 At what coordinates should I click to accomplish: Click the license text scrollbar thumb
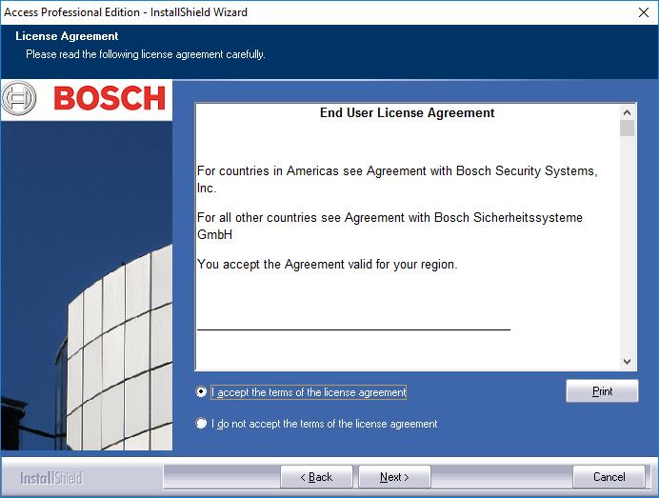click(x=627, y=129)
